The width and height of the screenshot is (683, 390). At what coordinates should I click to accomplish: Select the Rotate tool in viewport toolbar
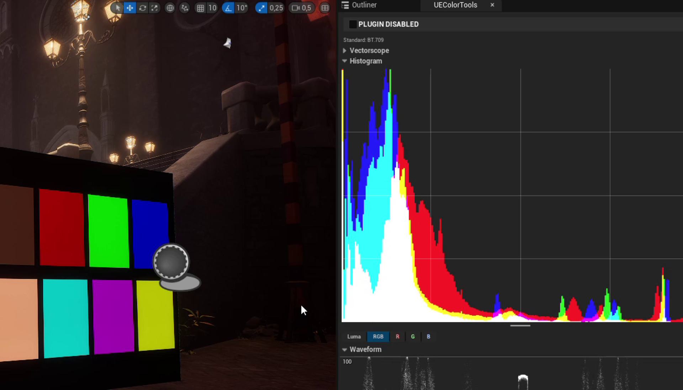[x=142, y=8]
